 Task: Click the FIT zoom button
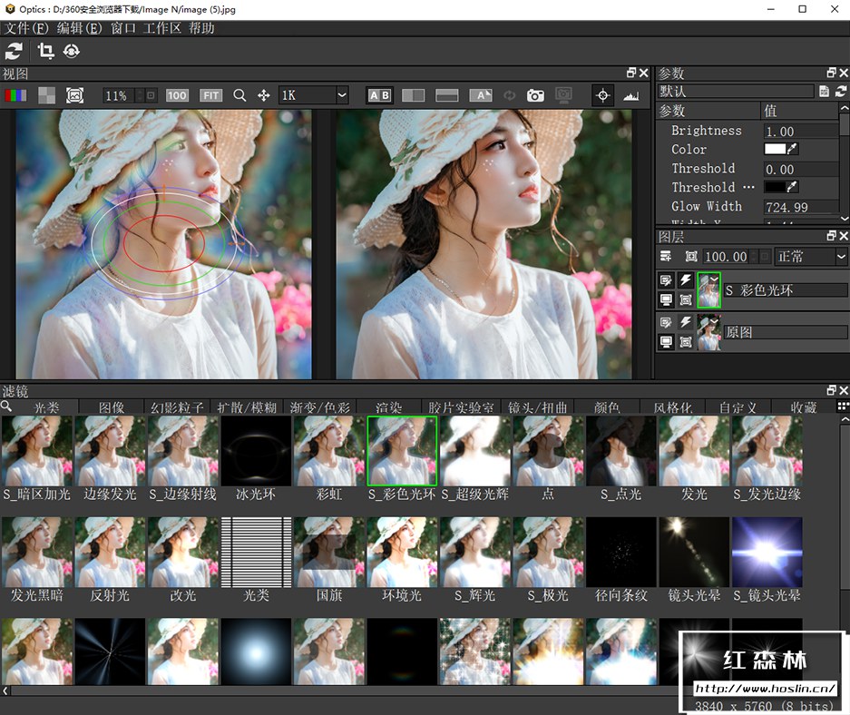click(x=210, y=95)
